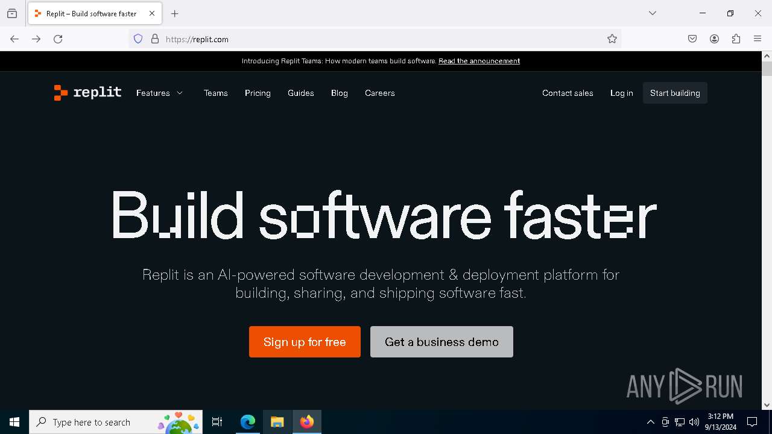Close the Replit tab
The image size is (772, 434).
point(152,13)
